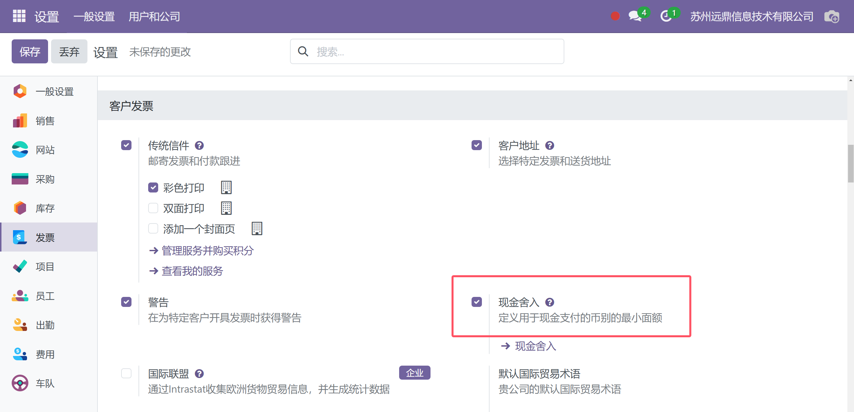The height and width of the screenshot is (412, 854).
Task: Uncheck the 彩色打印 checkbox
Action: tap(153, 187)
